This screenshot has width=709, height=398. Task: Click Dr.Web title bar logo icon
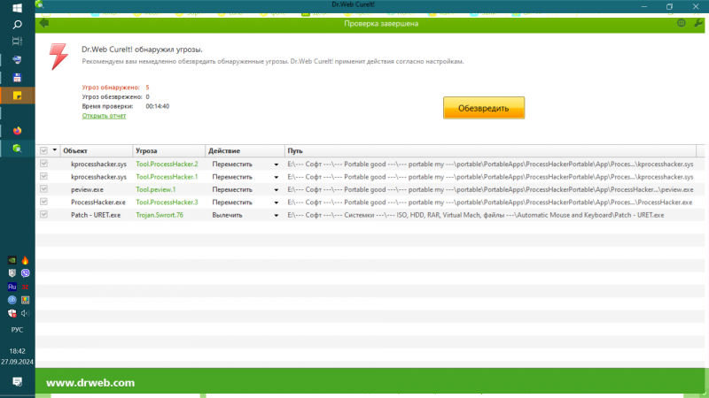[x=40, y=4]
